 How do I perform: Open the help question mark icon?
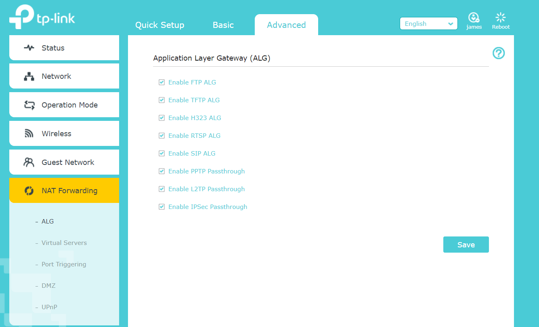click(x=499, y=53)
